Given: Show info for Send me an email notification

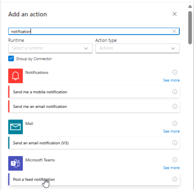Looking at the screenshot, I should coord(175,106).
